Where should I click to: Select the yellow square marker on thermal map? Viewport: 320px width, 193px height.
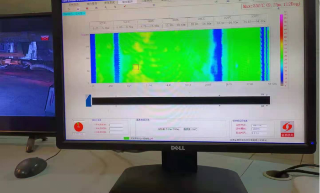click(135, 67)
